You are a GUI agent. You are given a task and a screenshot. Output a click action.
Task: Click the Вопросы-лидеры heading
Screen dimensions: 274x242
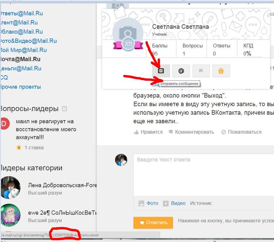pyautogui.click(x=29, y=108)
